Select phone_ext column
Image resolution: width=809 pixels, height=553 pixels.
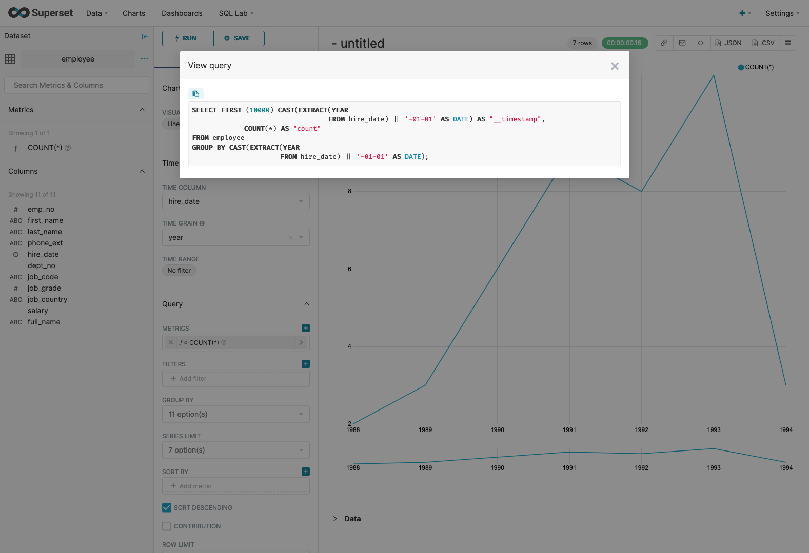(x=45, y=243)
